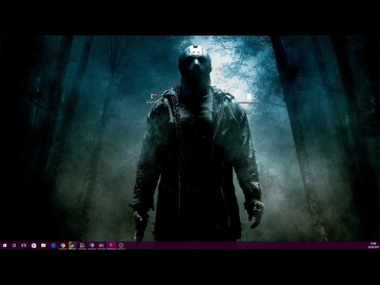Launch the blue Edge browser icon
This screenshot has width=380, height=285.
[53, 245]
